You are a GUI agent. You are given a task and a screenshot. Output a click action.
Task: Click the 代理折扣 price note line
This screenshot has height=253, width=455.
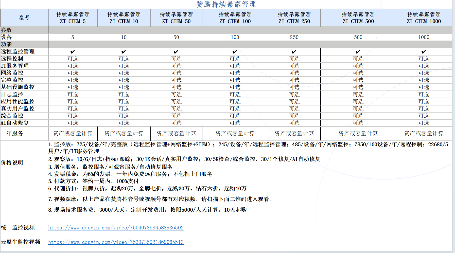pos(147,189)
